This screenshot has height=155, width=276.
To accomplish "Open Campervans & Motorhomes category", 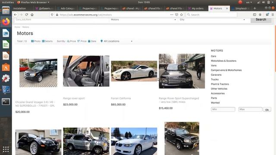I will pos(226,70).
